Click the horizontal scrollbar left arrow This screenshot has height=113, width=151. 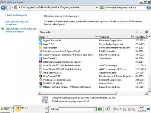click(39, 93)
